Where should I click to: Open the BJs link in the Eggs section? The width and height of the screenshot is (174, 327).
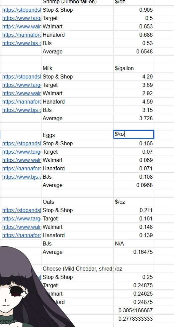click(x=22, y=177)
